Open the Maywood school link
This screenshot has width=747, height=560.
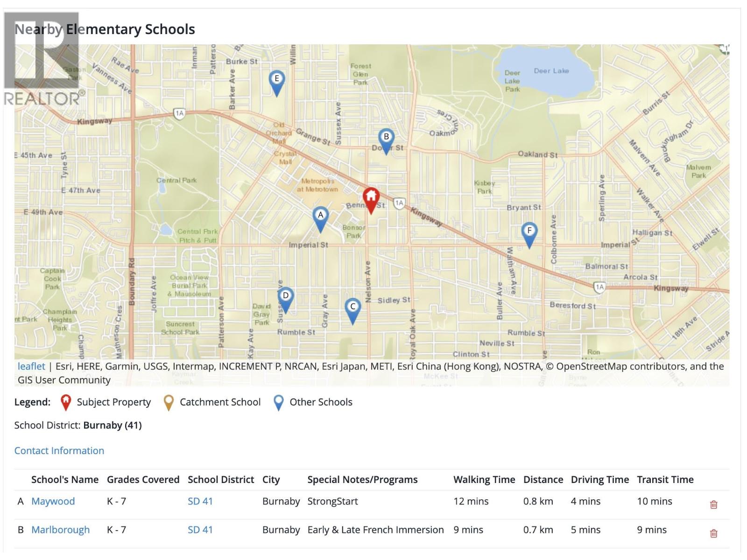click(53, 501)
